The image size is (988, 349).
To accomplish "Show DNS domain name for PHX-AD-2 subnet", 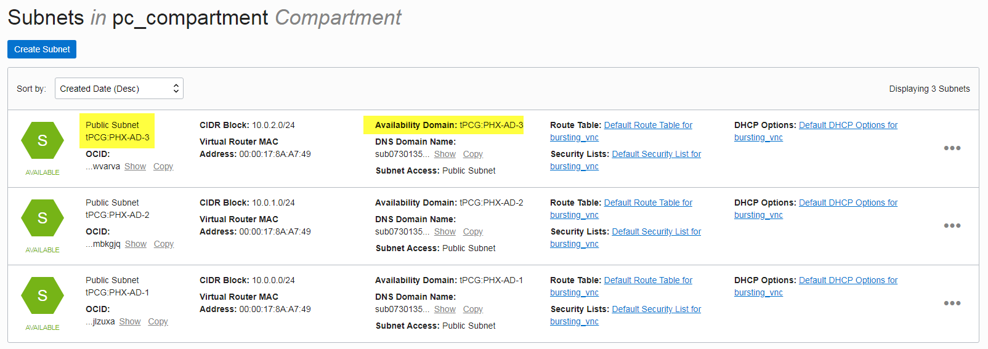I will click(x=445, y=231).
